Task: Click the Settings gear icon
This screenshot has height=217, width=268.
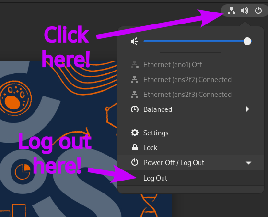Action: (x=135, y=133)
